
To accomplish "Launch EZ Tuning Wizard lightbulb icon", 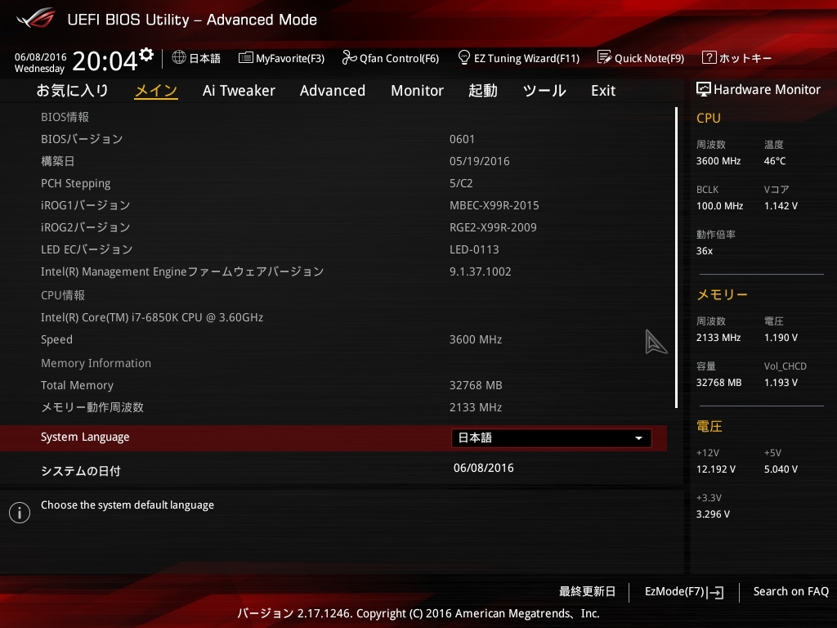I will coord(464,57).
